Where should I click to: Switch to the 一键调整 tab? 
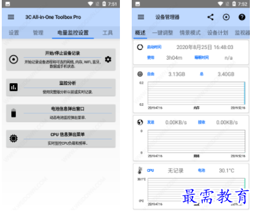[x=162, y=32]
